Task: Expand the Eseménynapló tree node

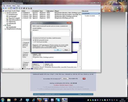Action: pyautogui.click(x=5, y=16)
